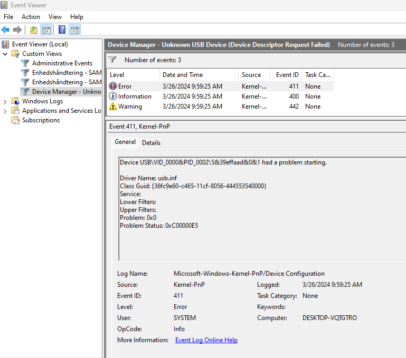Click the Problem Status 0xC00000E5 line
This screenshot has width=406, height=358.
pyautogui.click(x=159, y=226)
